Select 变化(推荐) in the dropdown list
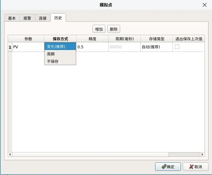The height and width of the screenshot is (175, 212). click(60, 46)
